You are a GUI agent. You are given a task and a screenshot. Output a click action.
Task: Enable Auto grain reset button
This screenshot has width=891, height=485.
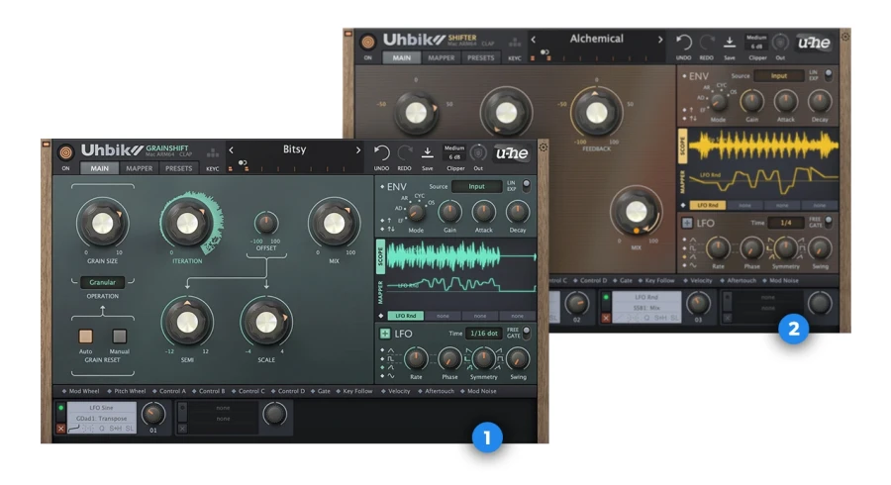coord(86,337)
